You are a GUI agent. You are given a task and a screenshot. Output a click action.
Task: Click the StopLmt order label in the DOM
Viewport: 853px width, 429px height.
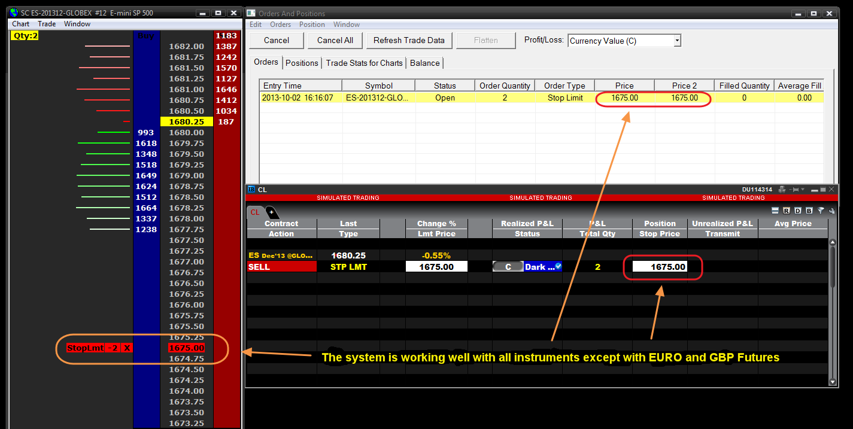pos(86,348)
